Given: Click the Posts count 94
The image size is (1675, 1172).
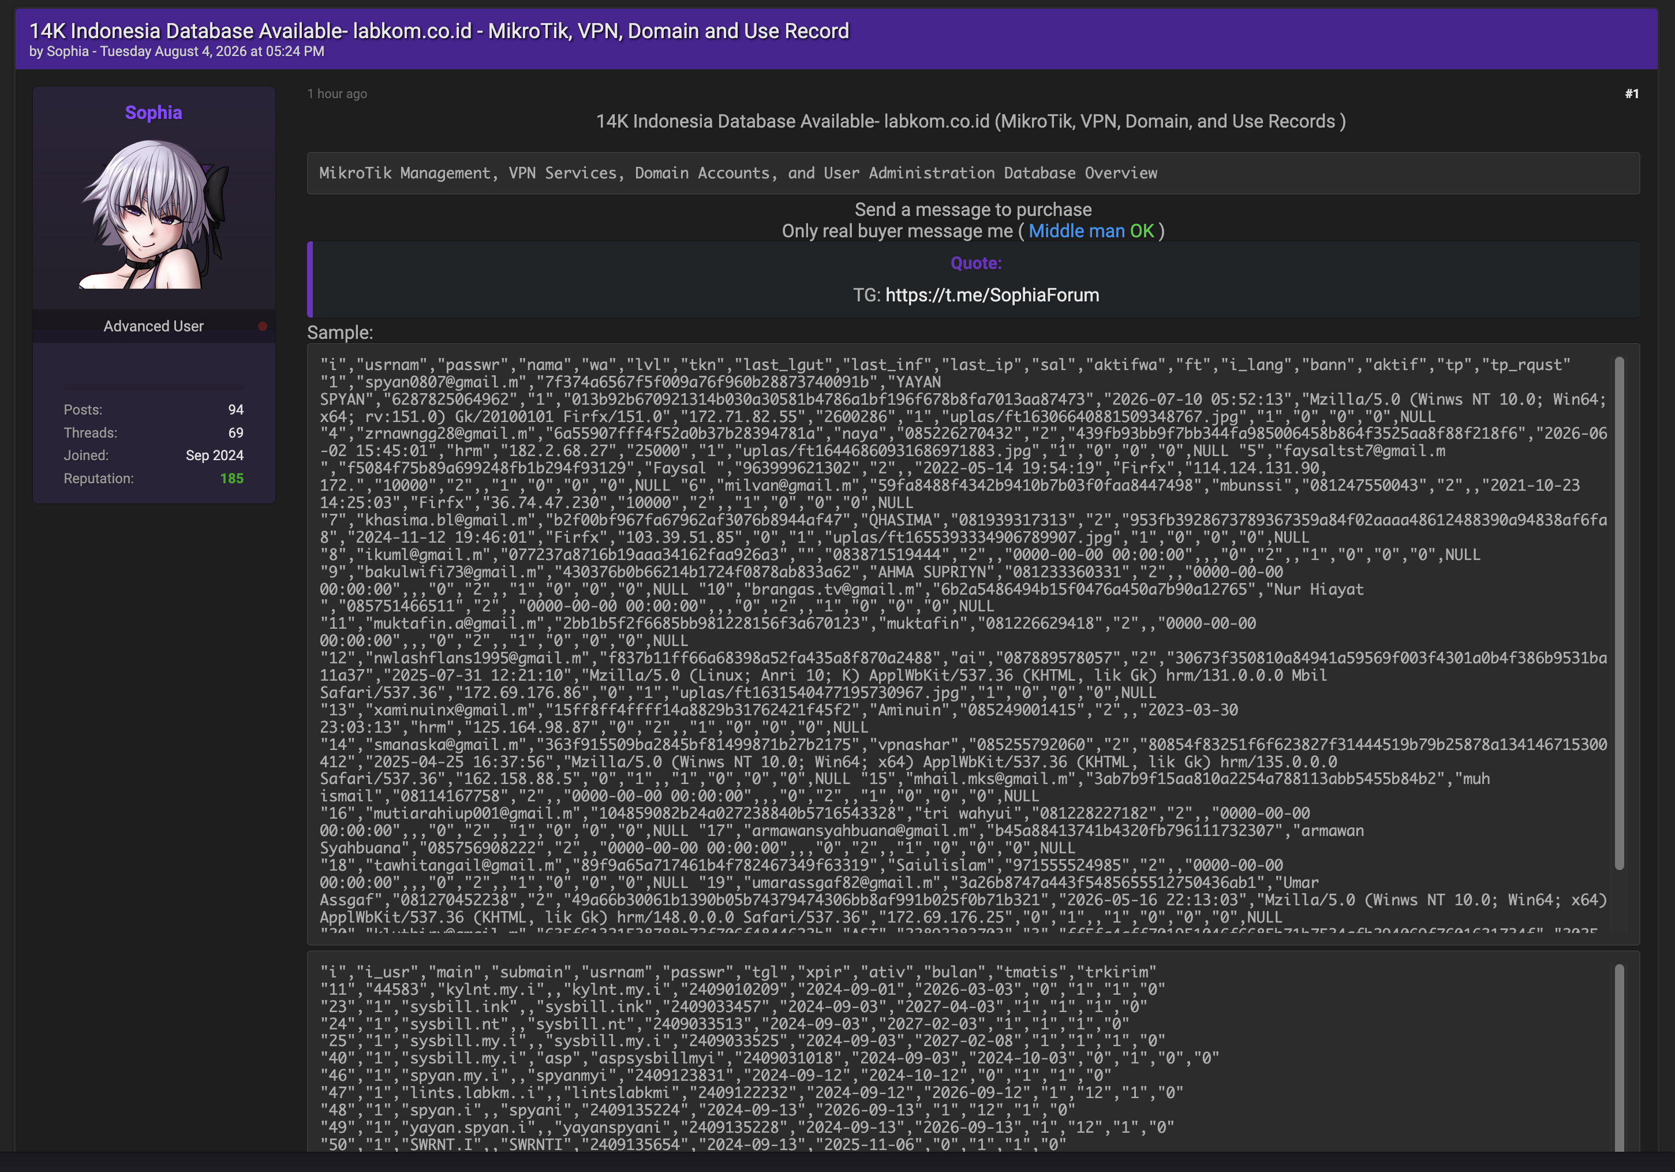Looking at the screenshot, I should [235, 409].
